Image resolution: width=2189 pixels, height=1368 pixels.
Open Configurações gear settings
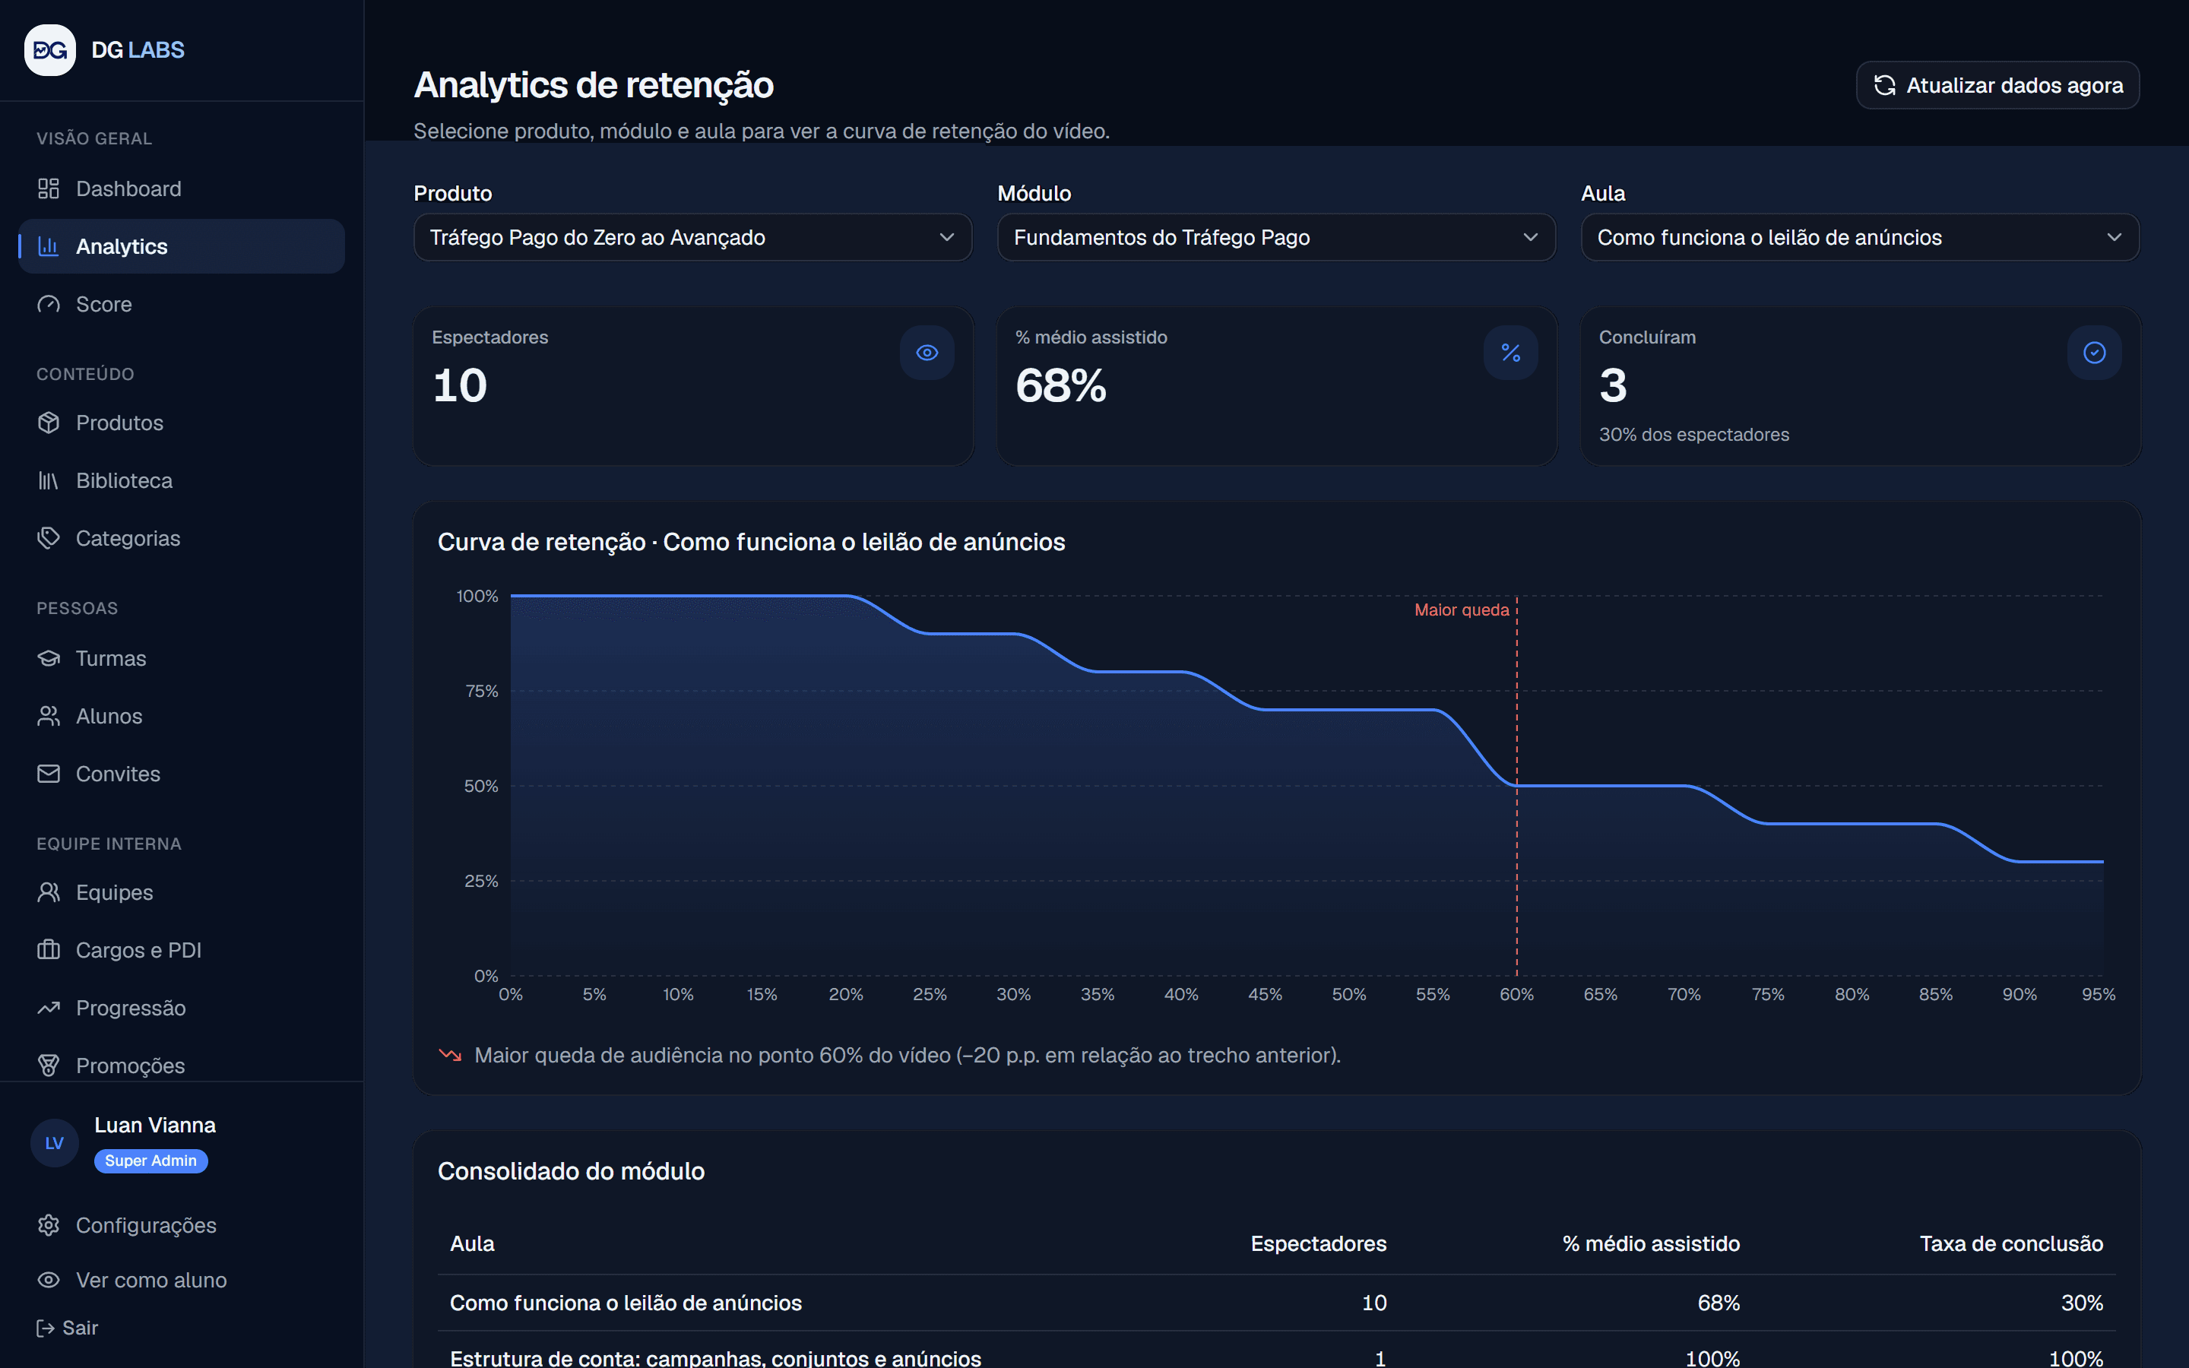tap(181, 1225)
